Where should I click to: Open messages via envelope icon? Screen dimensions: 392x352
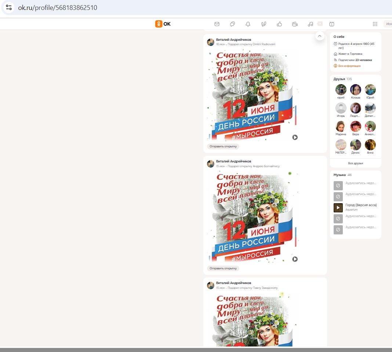[217, 24]
